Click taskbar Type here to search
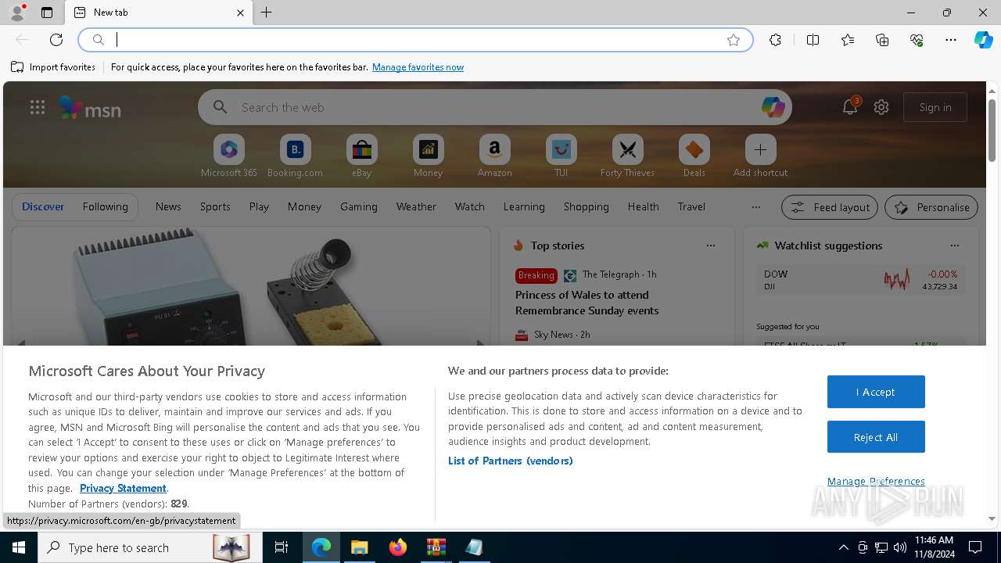Viewport: 1001px width, 563px height. click(x=149, y=547)
